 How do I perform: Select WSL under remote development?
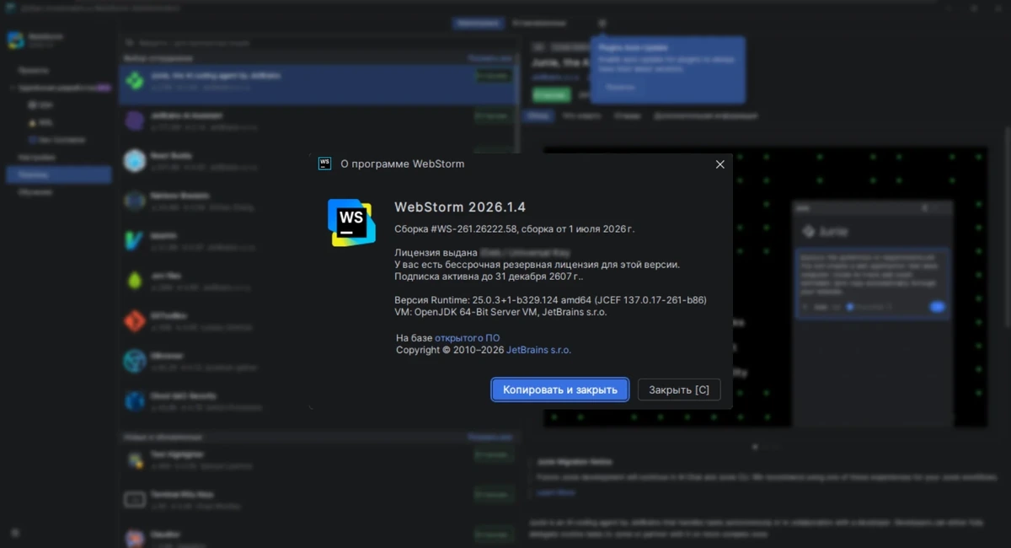point(40,122)
